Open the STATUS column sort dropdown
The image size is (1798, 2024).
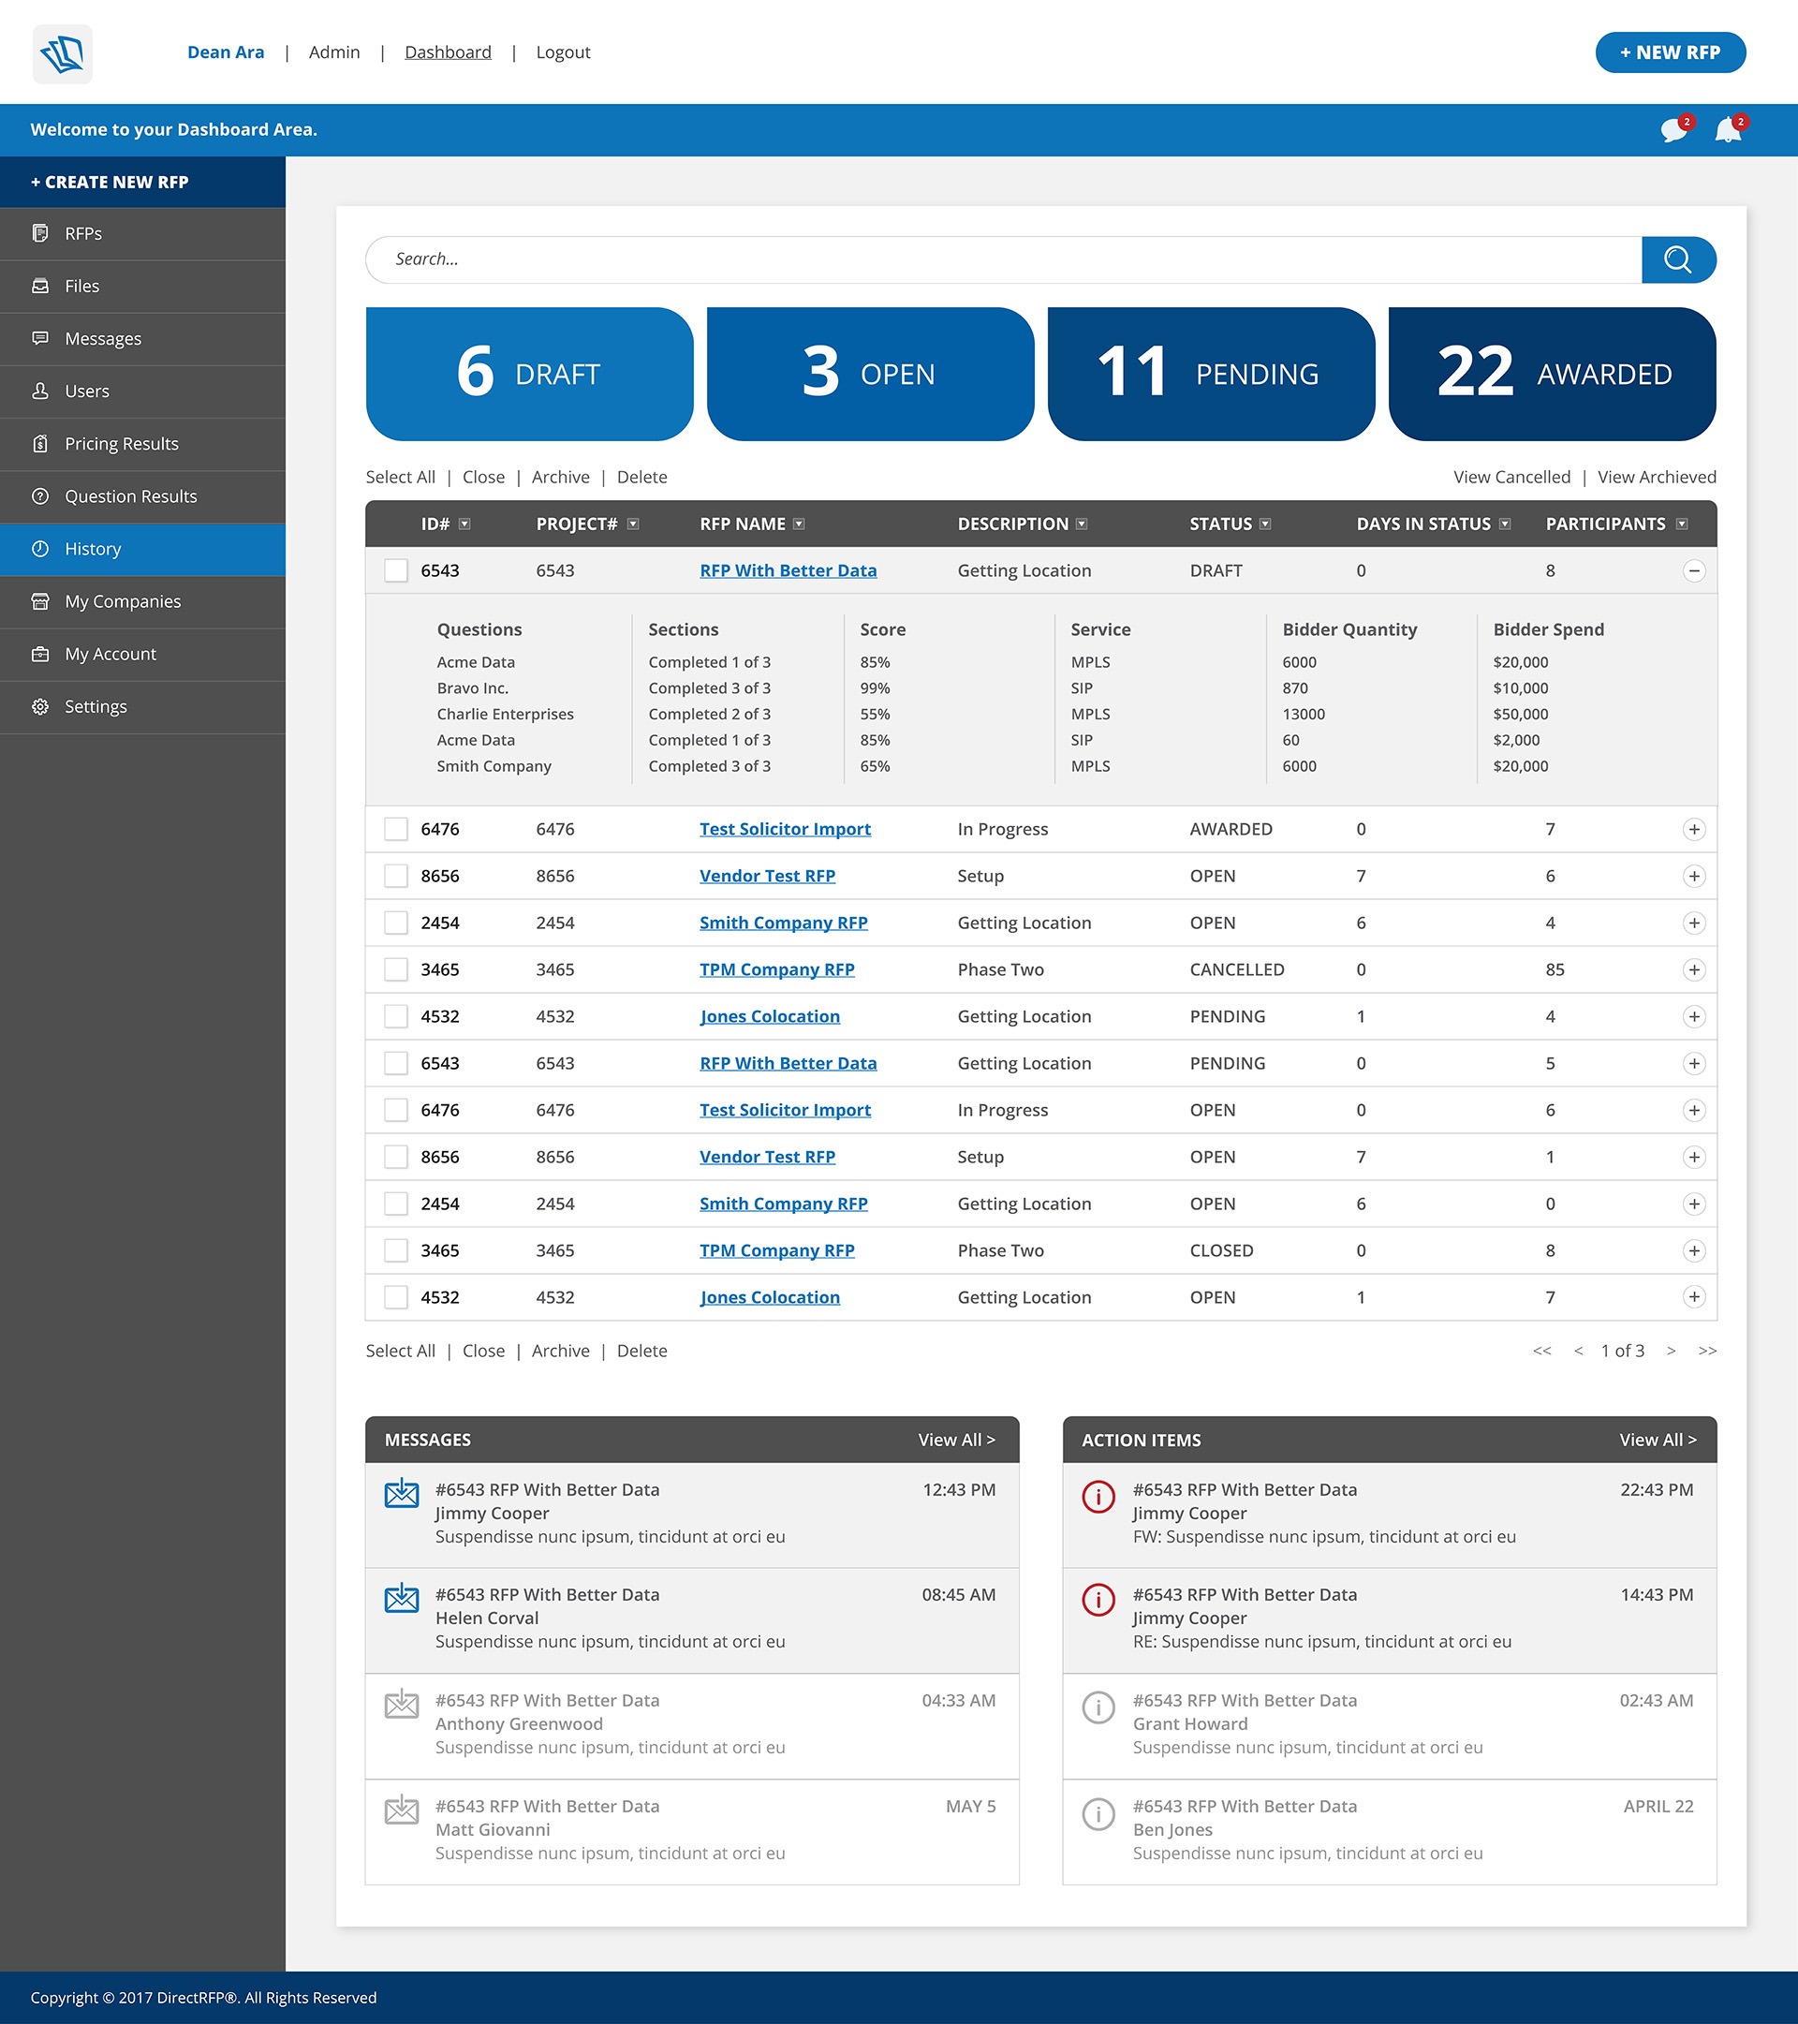pos(1265,524)
